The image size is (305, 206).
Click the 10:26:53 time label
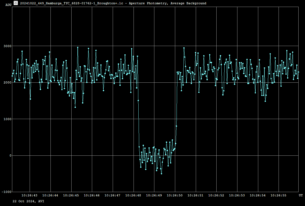tap(237, 195)
